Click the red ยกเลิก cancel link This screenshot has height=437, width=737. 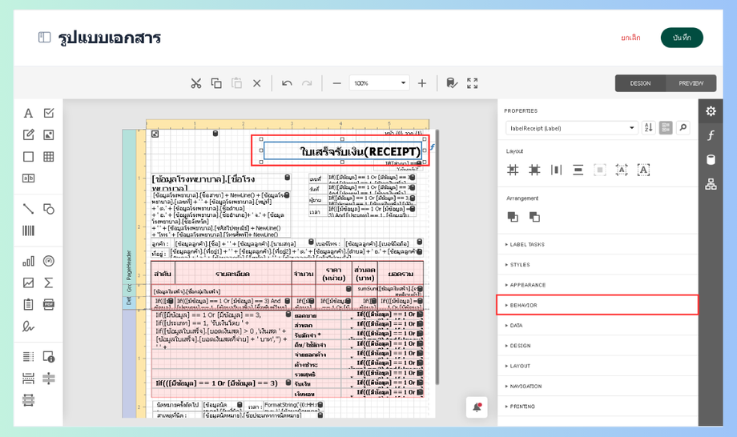(630, 38)
